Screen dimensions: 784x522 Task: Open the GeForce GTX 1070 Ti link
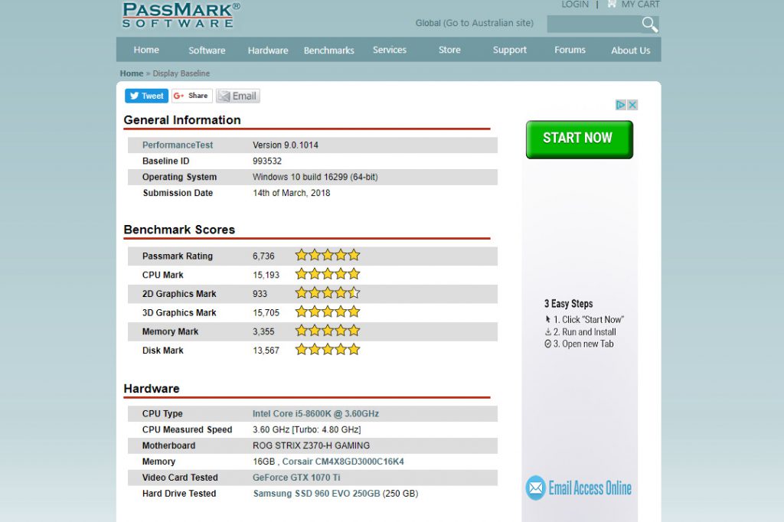296,478
